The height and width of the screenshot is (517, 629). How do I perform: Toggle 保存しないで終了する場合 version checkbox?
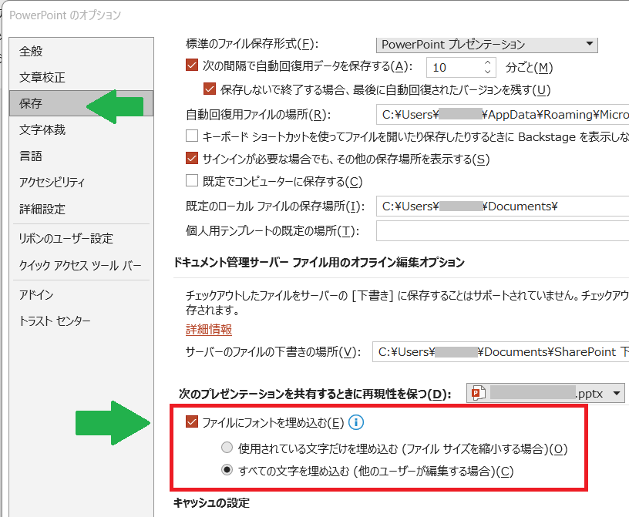coord(210,89)
